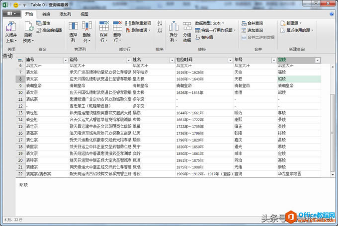Open the 谥号 column filter dropdown
The height and width of the screenshot is (226, 338).
click(x=128, y=60)
